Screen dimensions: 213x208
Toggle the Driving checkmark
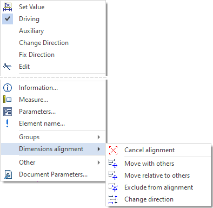8,19
